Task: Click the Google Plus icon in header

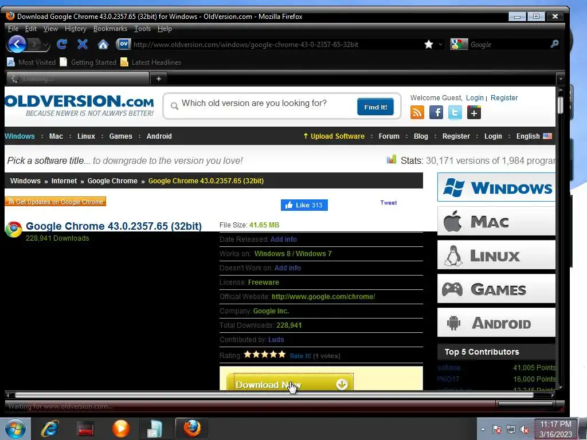Action: (x=474, y=112)
